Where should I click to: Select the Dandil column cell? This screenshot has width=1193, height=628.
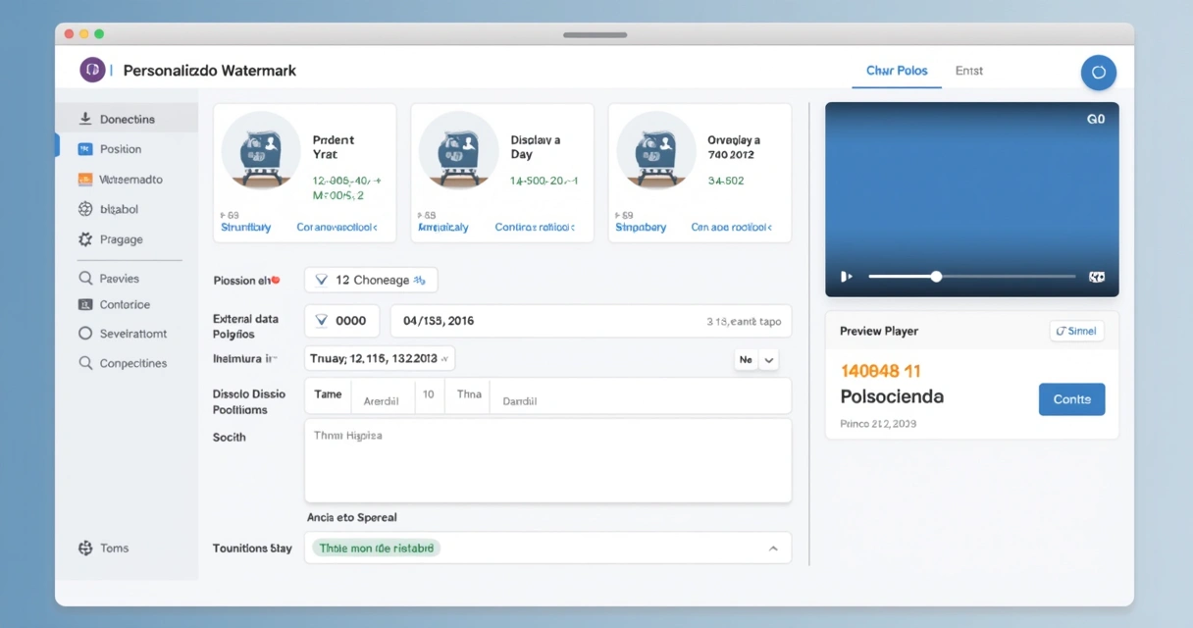tap(520, 400)
